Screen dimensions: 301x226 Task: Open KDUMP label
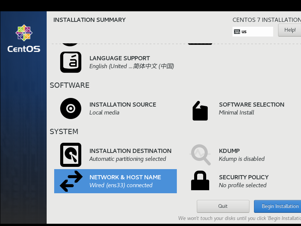(x=229, y=151)
